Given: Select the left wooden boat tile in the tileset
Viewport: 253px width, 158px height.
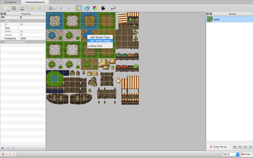Looking at the screenshot, I should 57,98.
